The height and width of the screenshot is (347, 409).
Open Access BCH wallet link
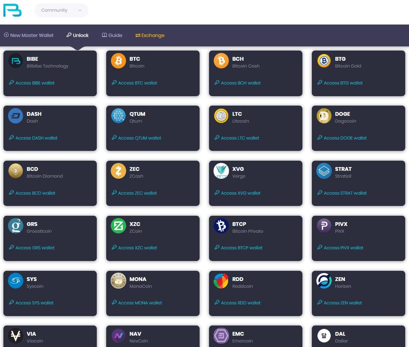click(x=238, y=83)
